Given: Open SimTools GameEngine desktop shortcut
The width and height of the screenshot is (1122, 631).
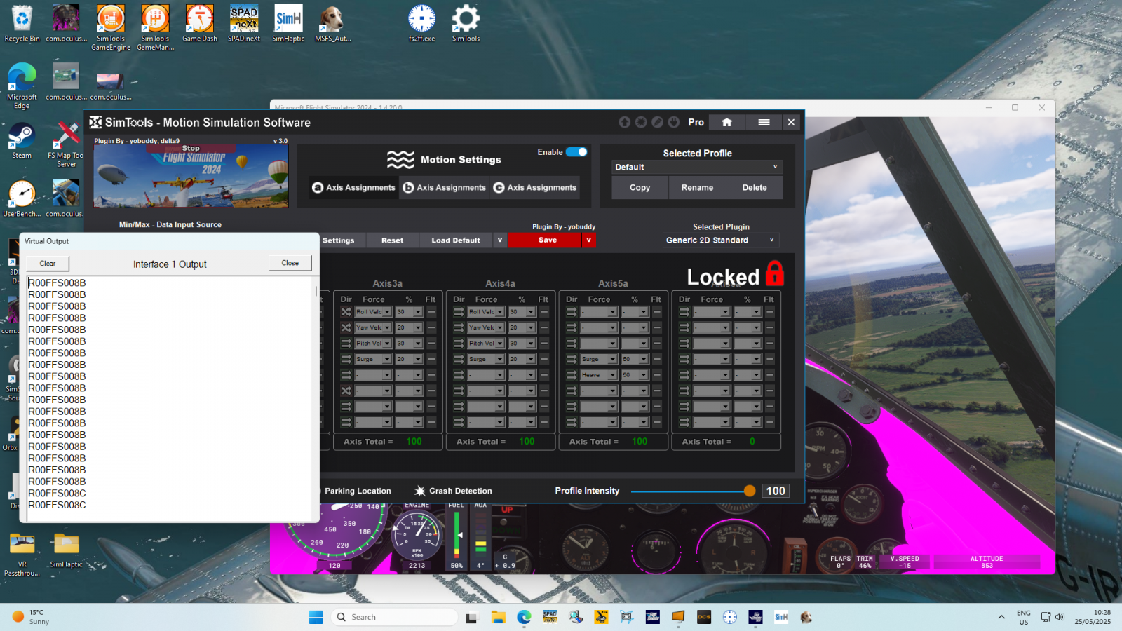Looking at the screenshot, I should click(111, 28).
